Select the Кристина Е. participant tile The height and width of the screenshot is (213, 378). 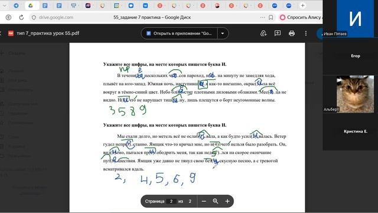(x=355, y=131)
